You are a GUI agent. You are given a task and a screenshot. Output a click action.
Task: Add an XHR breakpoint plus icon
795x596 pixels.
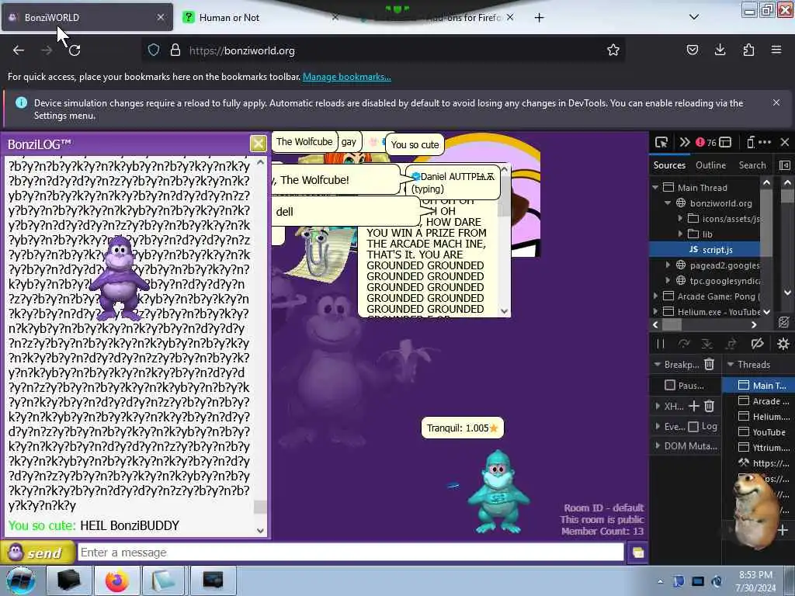[x=694, y=406]
